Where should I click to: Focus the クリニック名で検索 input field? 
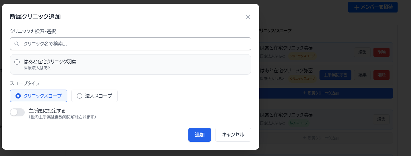[134, 44]
